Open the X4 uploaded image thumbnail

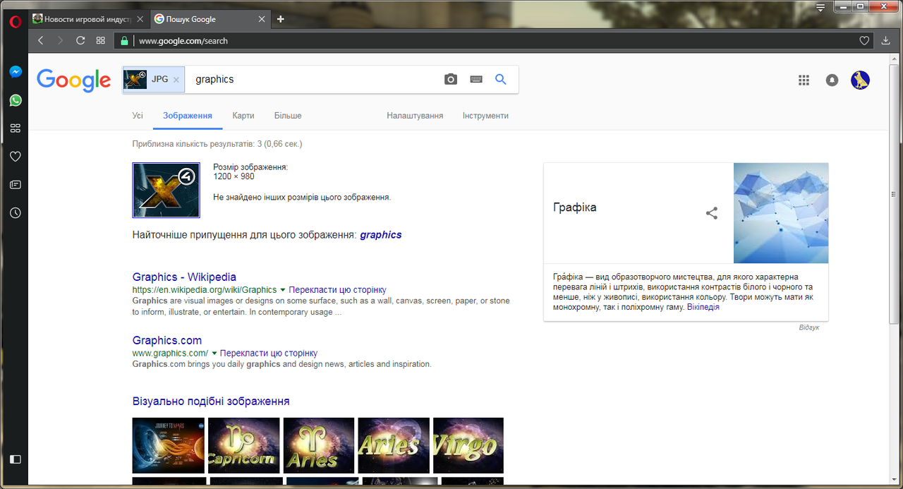pos(166,190)
